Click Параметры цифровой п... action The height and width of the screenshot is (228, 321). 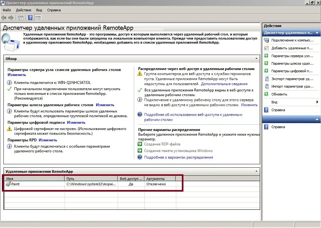coord(292,71)
